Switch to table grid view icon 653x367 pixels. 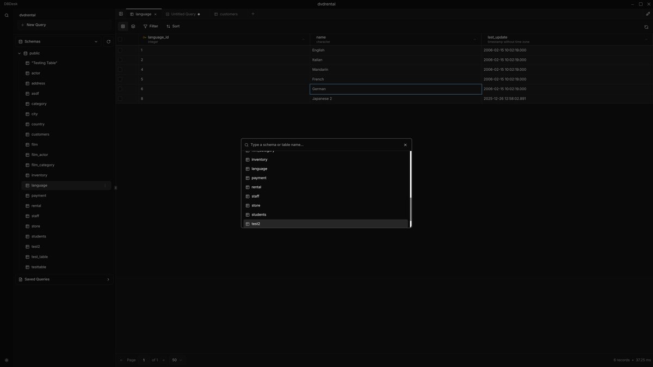[x=123, y=26]
